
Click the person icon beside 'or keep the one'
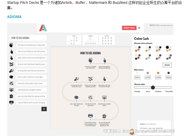coord(11,71)
